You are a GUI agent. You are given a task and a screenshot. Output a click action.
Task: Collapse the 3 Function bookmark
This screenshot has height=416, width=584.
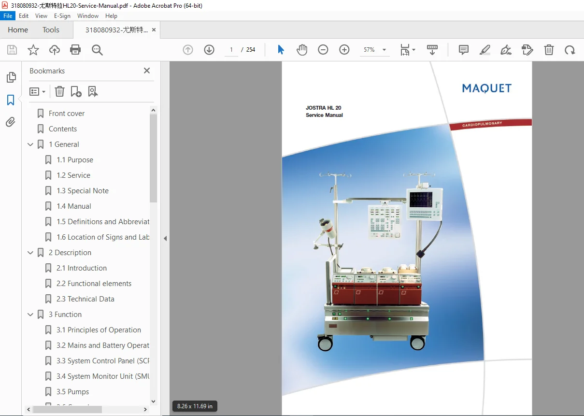point(30,315)
